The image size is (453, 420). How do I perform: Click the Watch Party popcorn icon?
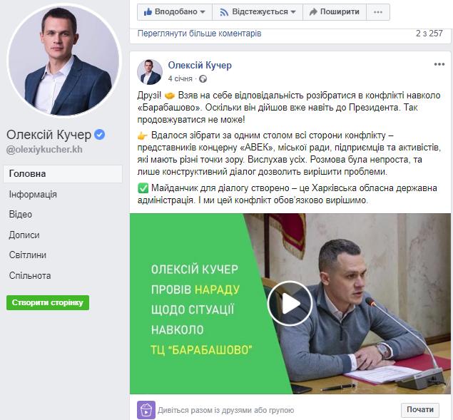[146, 409]
